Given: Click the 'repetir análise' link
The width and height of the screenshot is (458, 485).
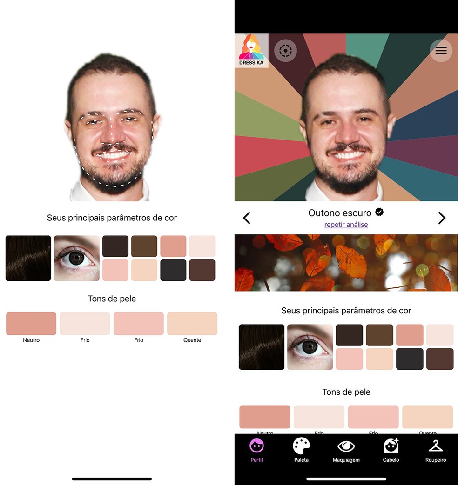Looking at the screenshot, I should tap(346, 225).
